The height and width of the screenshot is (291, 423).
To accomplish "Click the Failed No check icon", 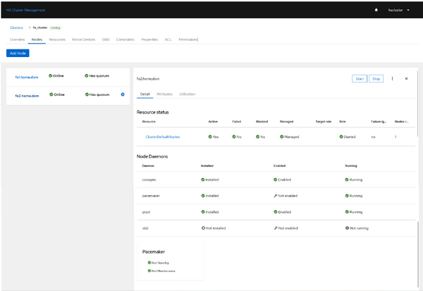I will 234,137.
